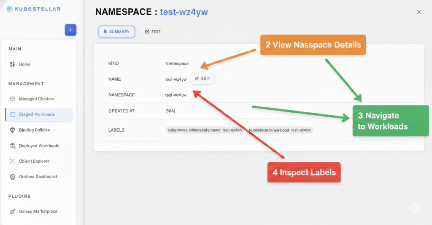The image size is (432, 225).
Task: Collapse the sidebar with the chevron button
Action: click(x=70, y=30)
